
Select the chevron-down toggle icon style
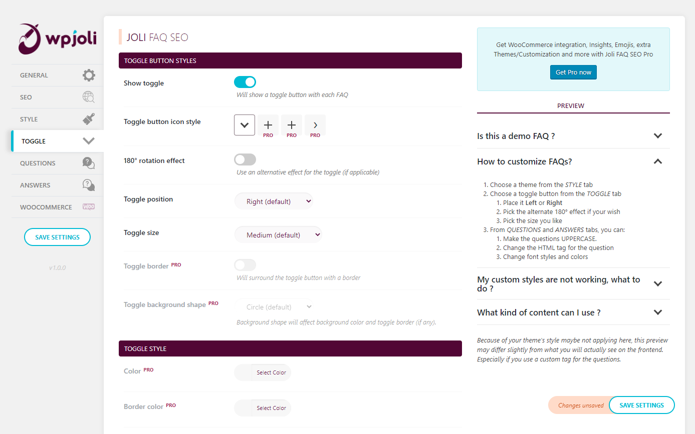245,125
